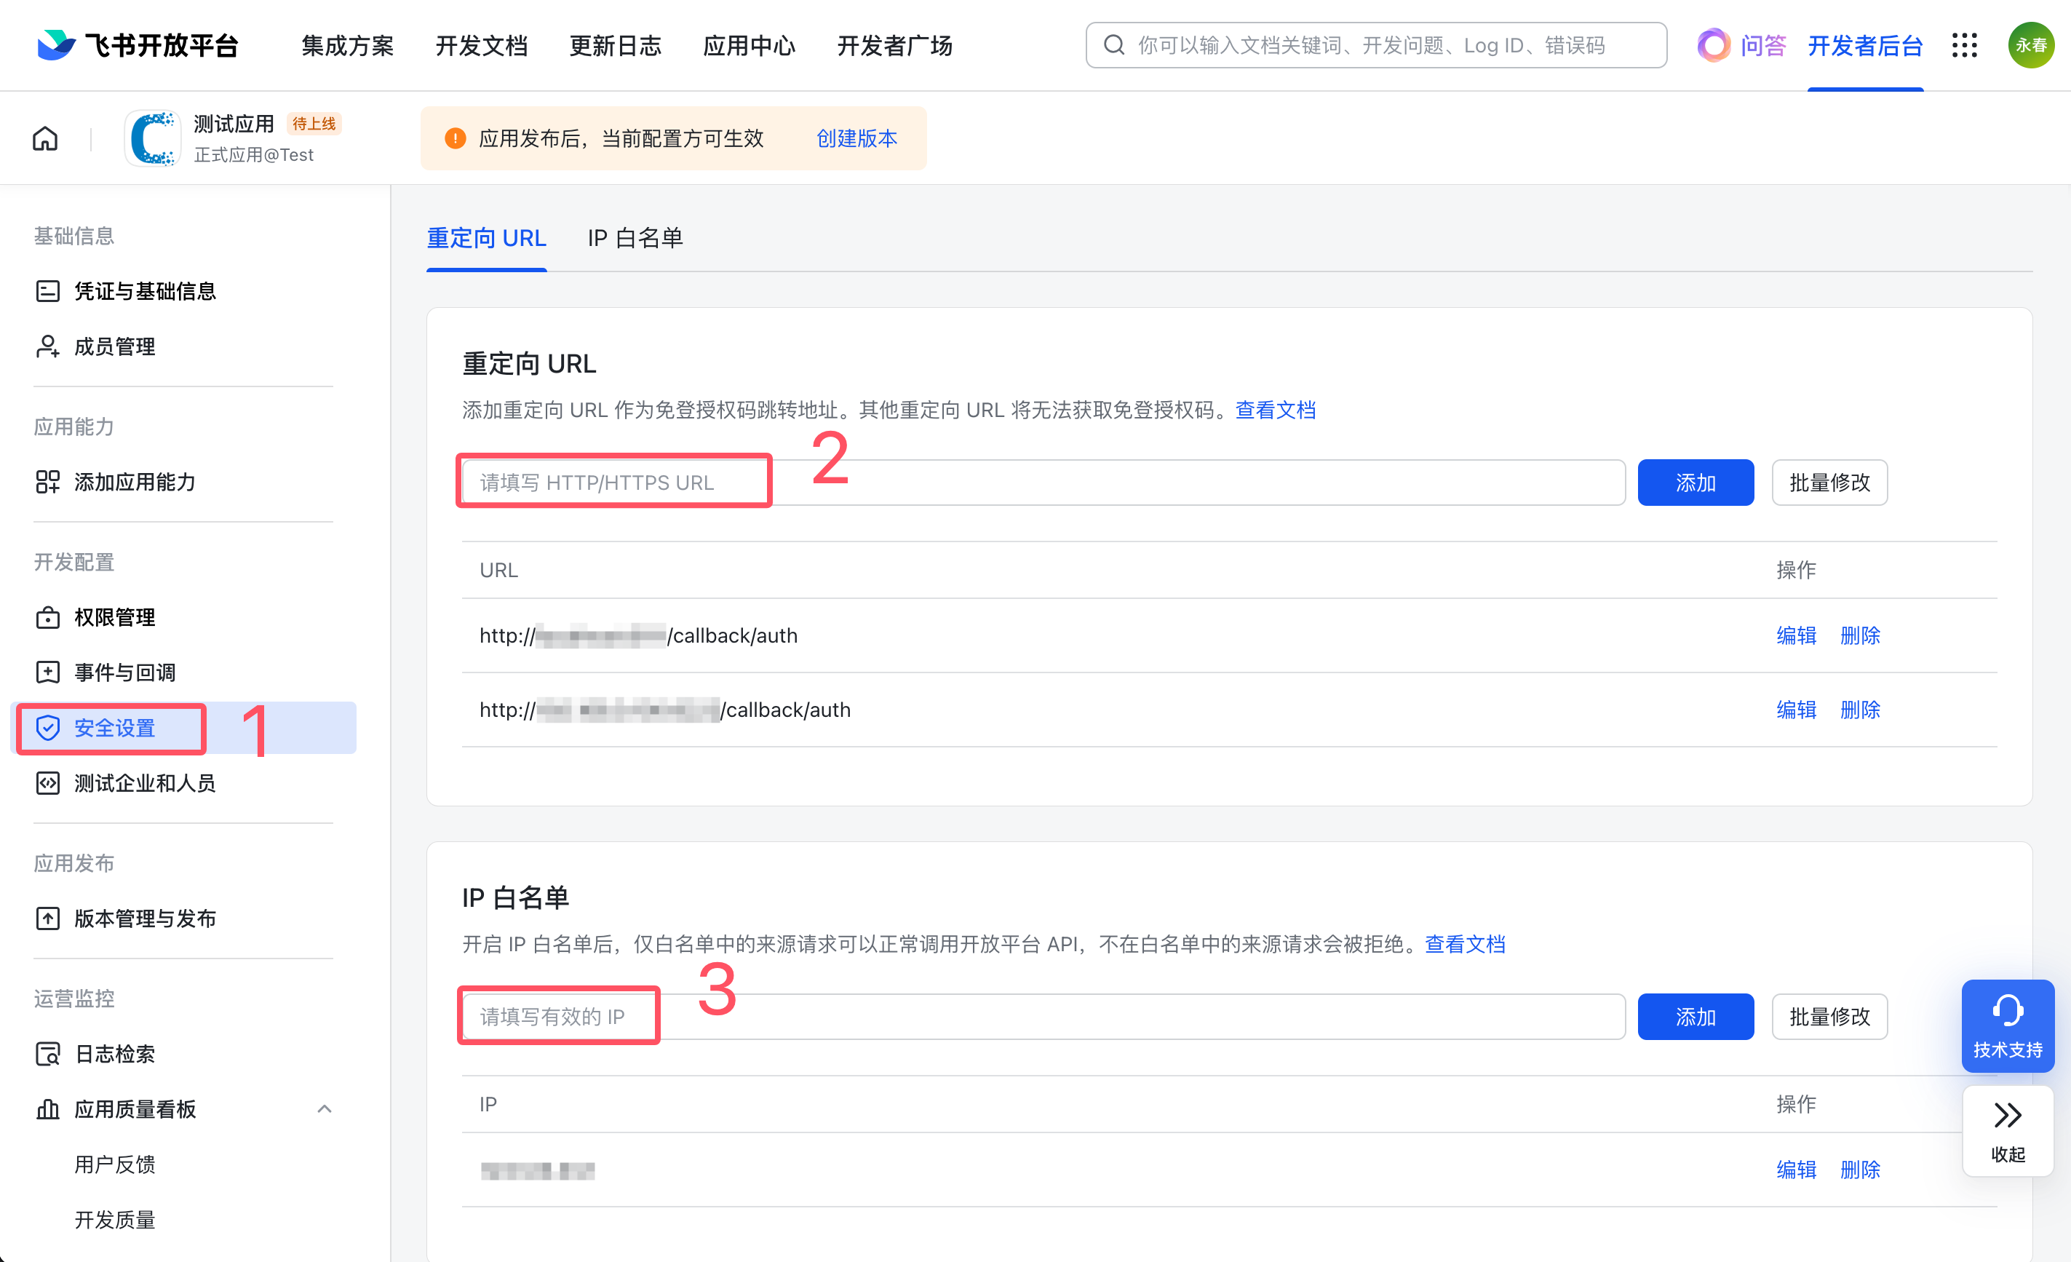The height and width of the screenshot is (1262, 2071).
Task: Click the 永春 user avatar
Action: pos(2031,45)
